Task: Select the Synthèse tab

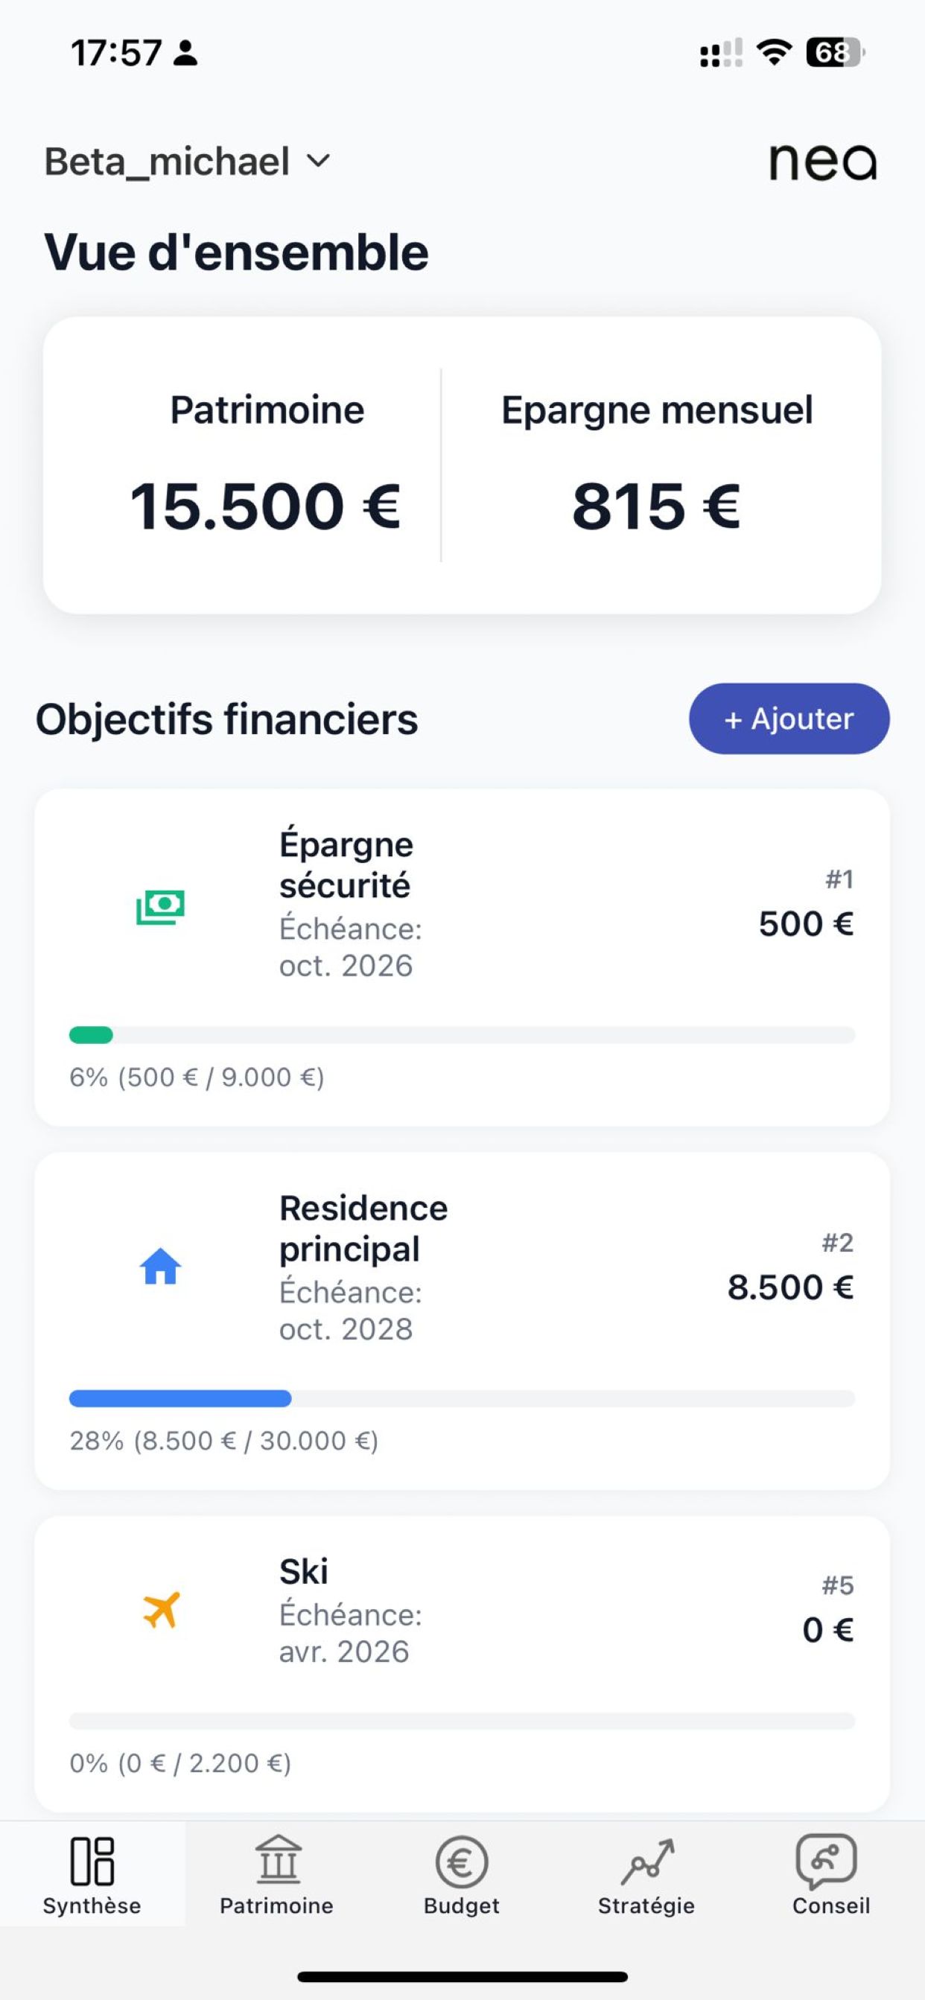Action: (92, 1875)
